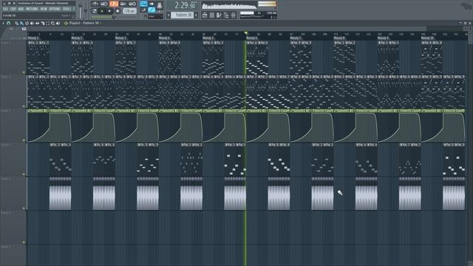Jump to the Melody 10 timeline marker
473x266 pixels.
click(x=427, y=38)
